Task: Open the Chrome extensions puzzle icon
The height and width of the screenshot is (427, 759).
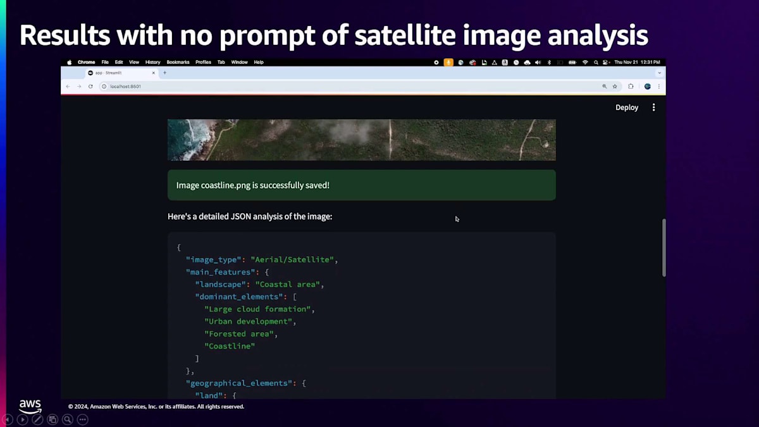Action: [631, 86]
